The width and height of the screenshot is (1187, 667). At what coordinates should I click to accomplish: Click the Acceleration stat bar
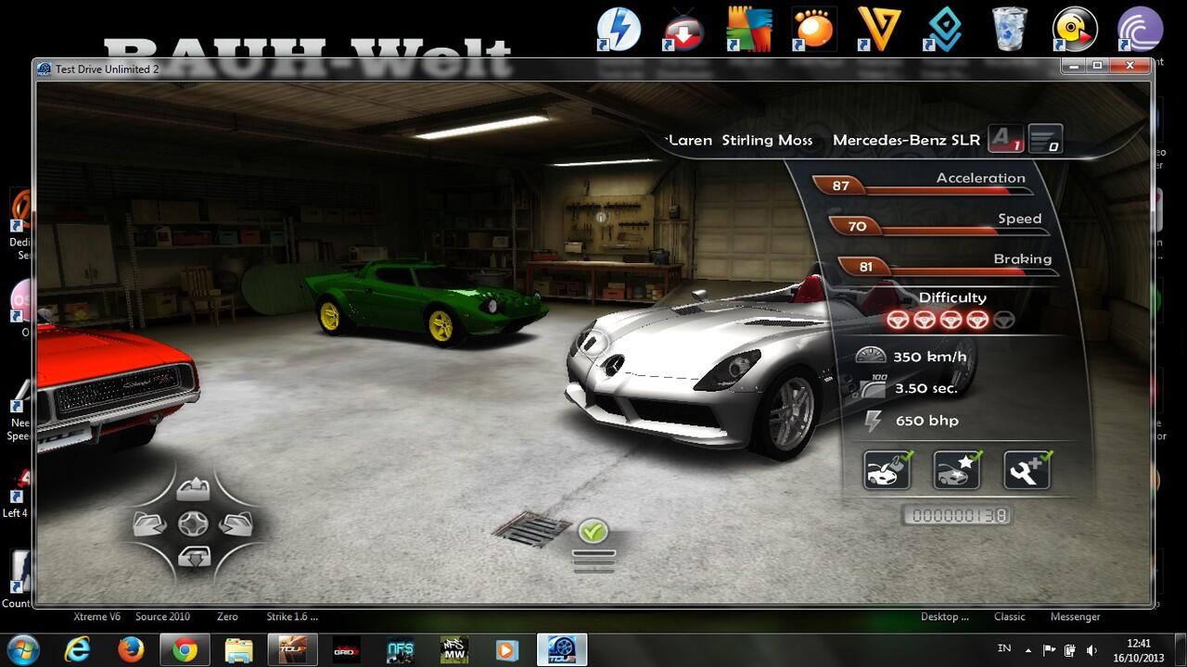click(x=922, y=186)
